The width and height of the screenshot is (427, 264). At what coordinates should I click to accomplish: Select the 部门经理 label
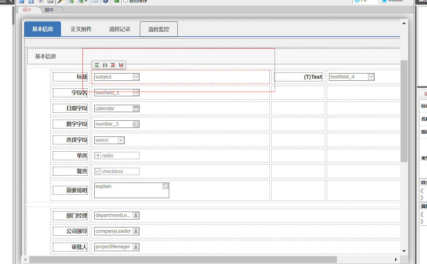click(77, 216)
